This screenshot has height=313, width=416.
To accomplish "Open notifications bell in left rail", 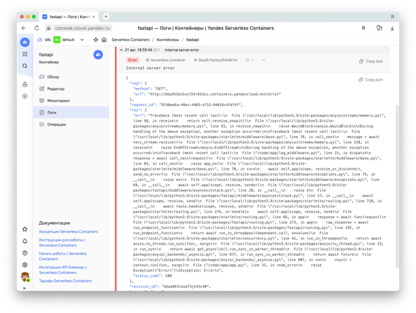I will 25,241.
